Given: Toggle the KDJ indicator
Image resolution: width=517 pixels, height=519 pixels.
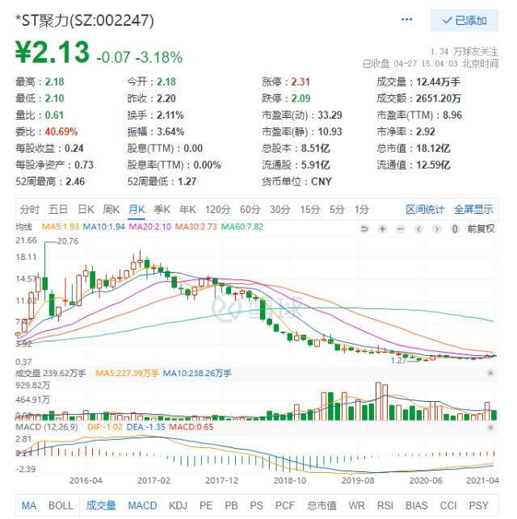Looking at the screenshot, I should [179, 506].
